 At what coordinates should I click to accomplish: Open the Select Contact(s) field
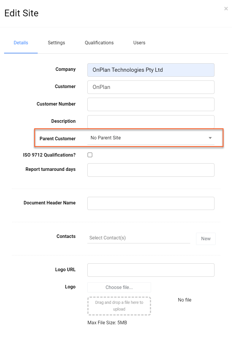coord(138,238)
